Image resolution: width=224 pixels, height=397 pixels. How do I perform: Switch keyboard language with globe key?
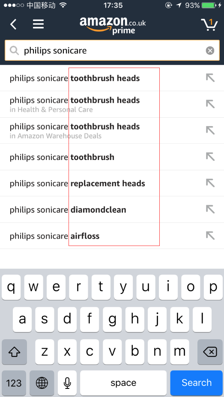[x=42, y=382]
